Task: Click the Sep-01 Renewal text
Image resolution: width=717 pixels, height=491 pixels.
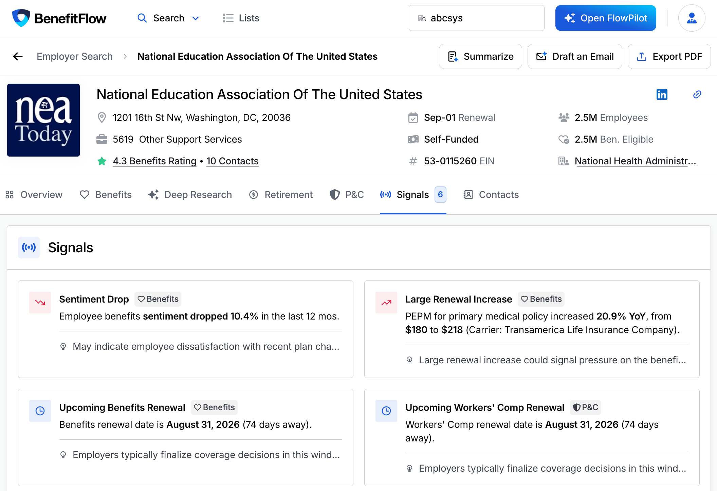Action: coord(460,117)
